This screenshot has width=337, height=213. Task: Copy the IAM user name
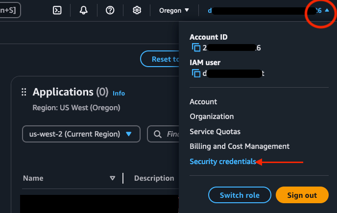coord(196,73)
